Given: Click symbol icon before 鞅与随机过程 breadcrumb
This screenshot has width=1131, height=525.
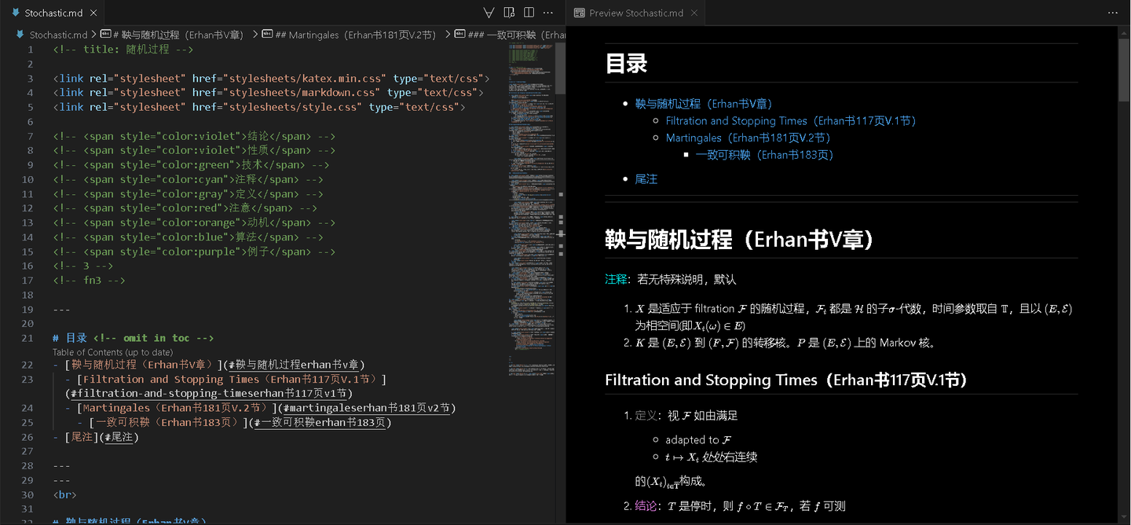Looking at the screenshot, I should click(x=105, y=35).
